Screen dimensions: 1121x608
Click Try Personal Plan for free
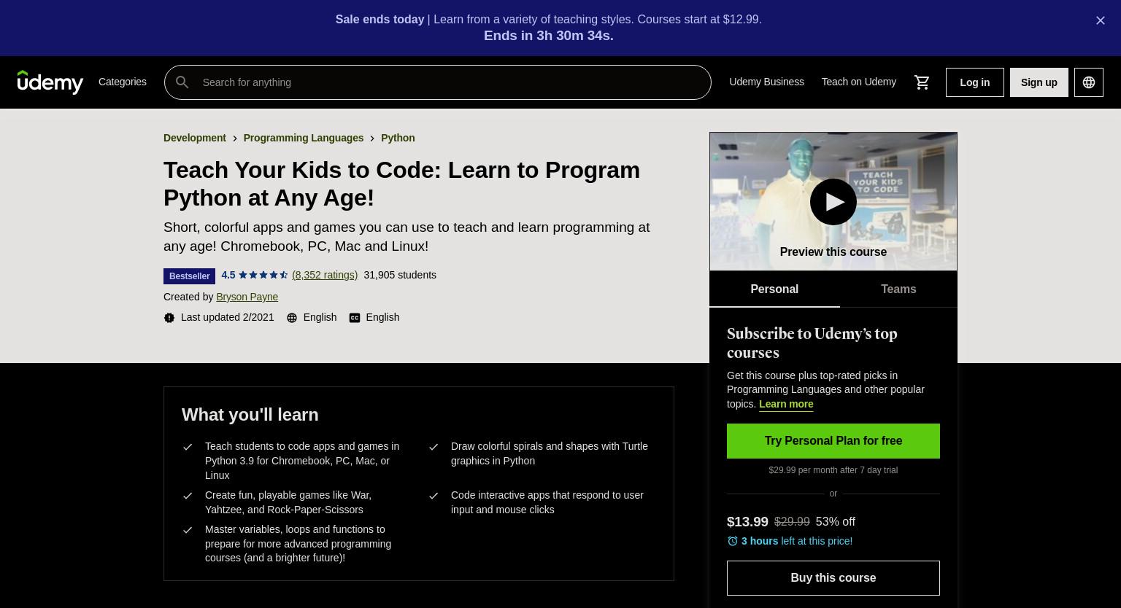[833, 441]
